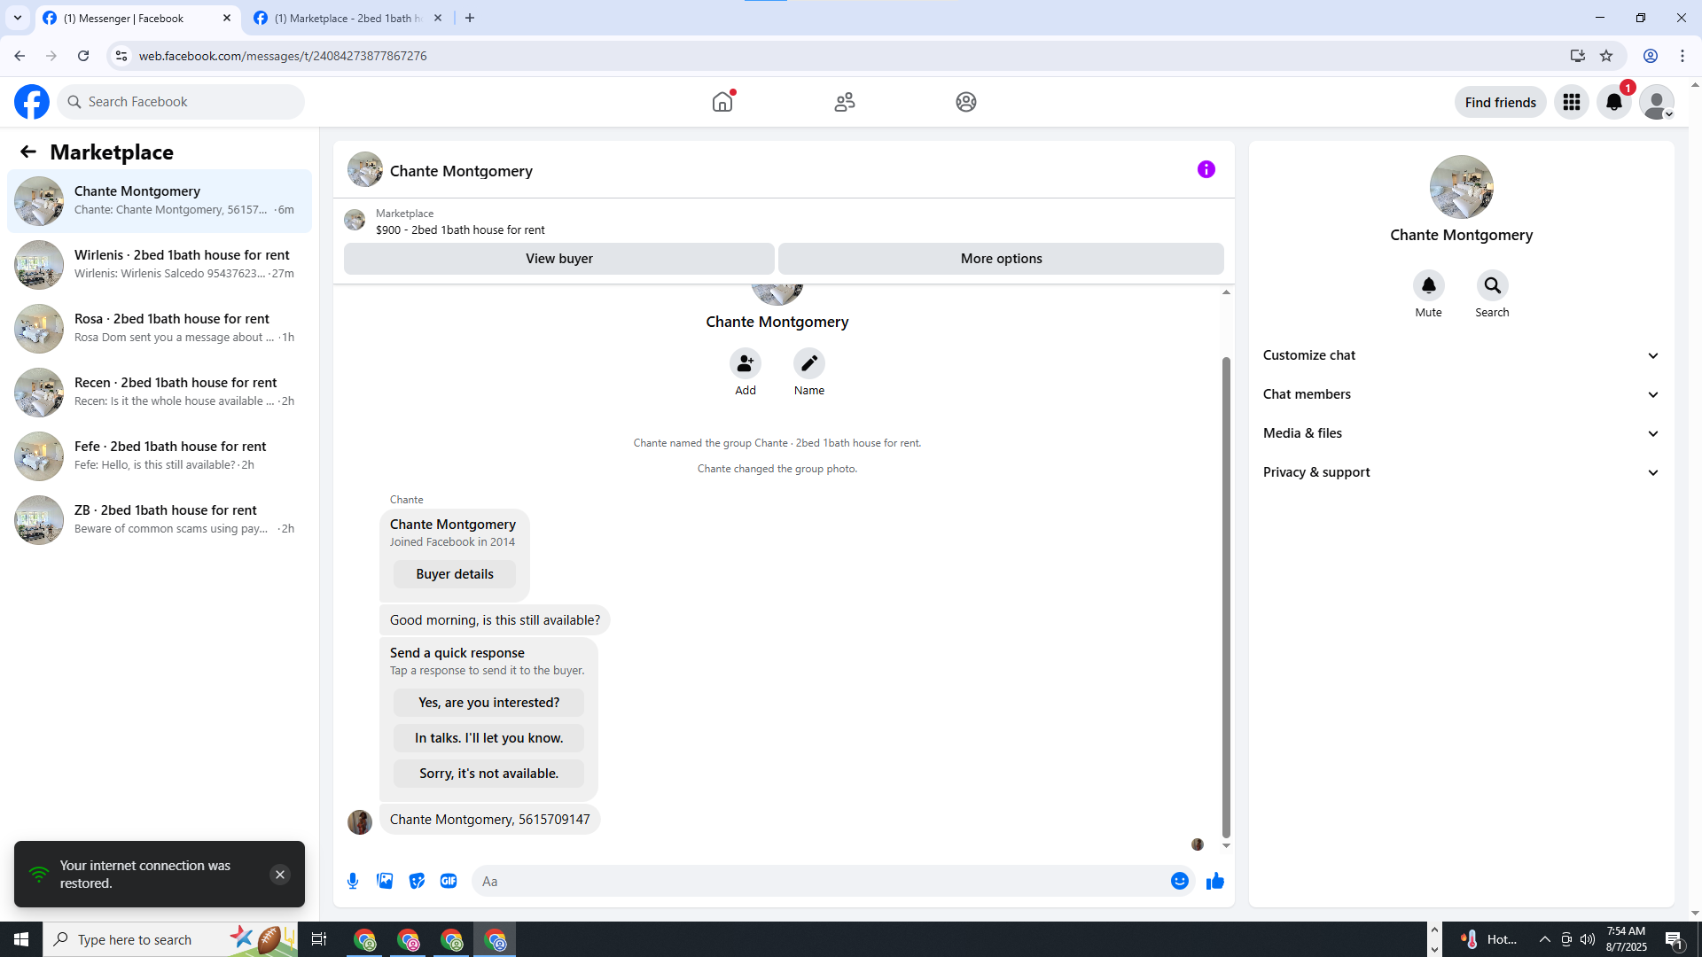Open the Facebook logo home link
1702x957 pixels.
coord(32,102)
